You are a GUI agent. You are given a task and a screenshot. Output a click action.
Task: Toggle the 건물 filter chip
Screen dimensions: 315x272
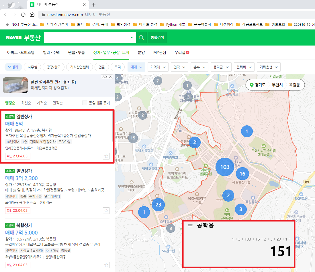tap(102, 67)
